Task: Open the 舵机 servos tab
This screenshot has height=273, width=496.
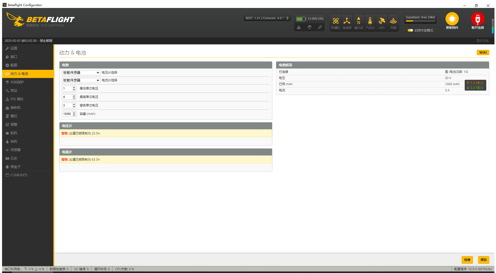Action: pos(28,133)
